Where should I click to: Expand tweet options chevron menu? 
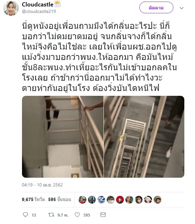(x=182, y=8)
